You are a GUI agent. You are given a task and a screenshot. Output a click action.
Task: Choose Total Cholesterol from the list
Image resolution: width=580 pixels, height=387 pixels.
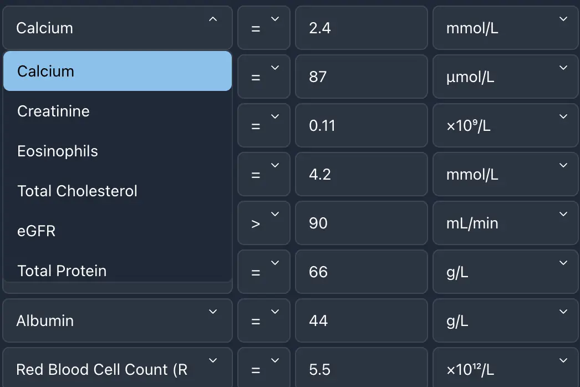(x=77, y=191)
